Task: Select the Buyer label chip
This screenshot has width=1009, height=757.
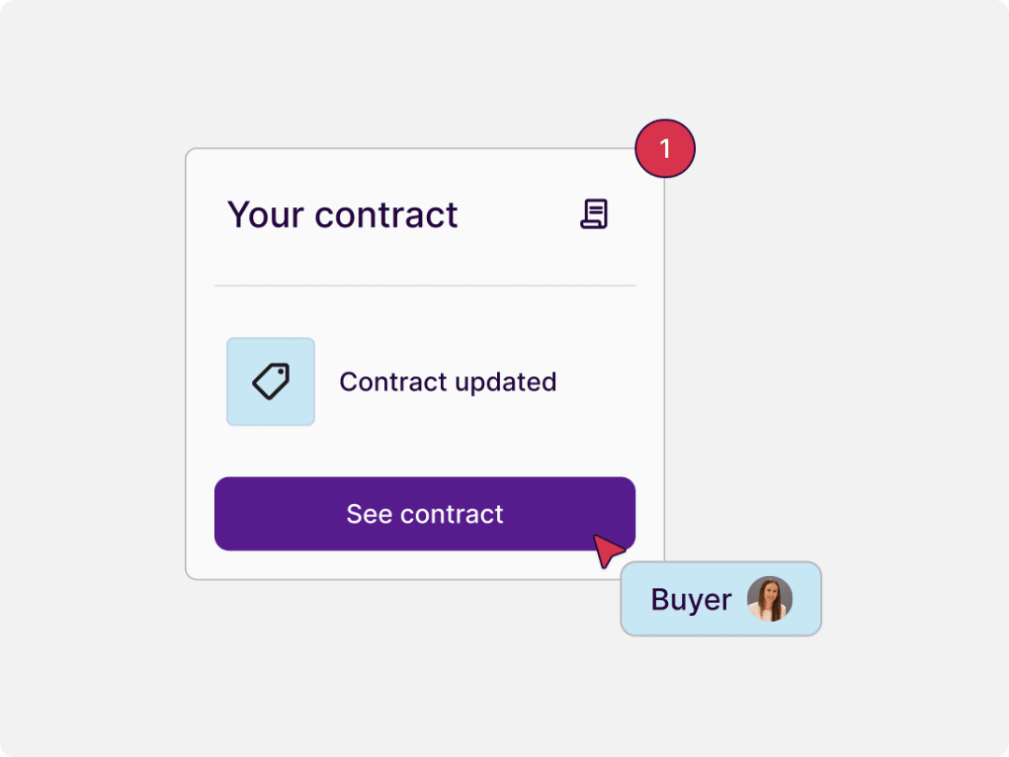Action: click(x=720, y=598)
